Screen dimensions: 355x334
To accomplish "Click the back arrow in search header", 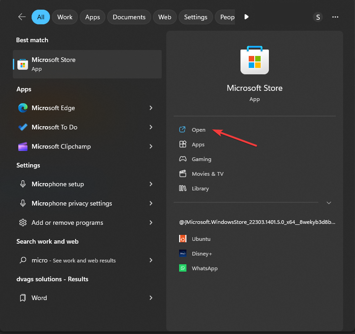I will click(x=22, y=17).
